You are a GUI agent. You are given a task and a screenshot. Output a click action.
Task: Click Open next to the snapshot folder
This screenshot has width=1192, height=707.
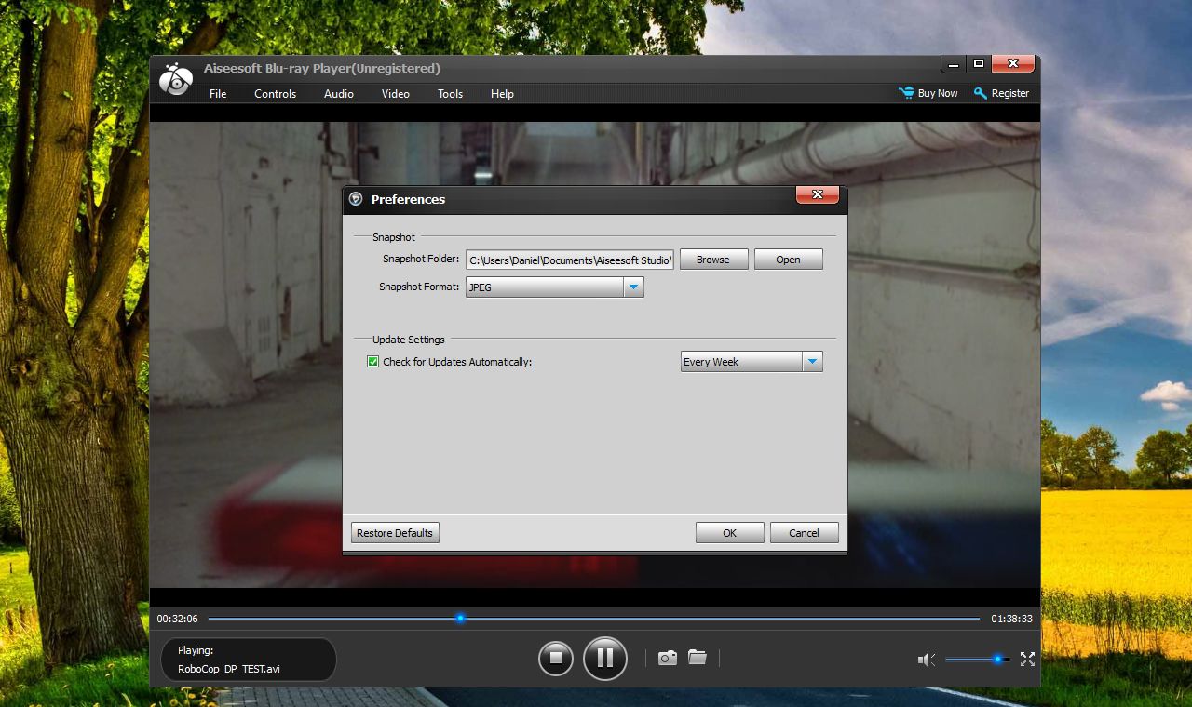click(789, 260)
